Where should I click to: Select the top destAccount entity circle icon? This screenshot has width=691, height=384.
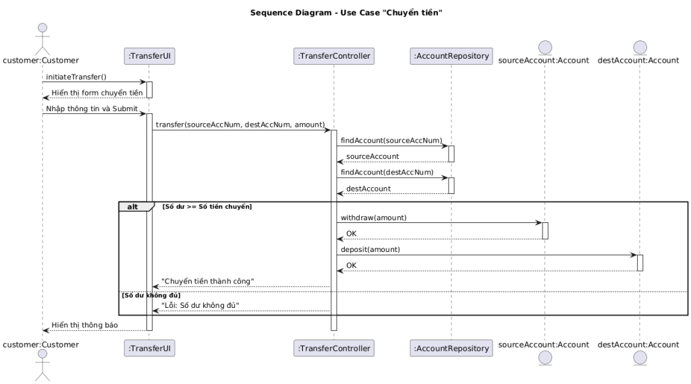click(x=638, y=47)
